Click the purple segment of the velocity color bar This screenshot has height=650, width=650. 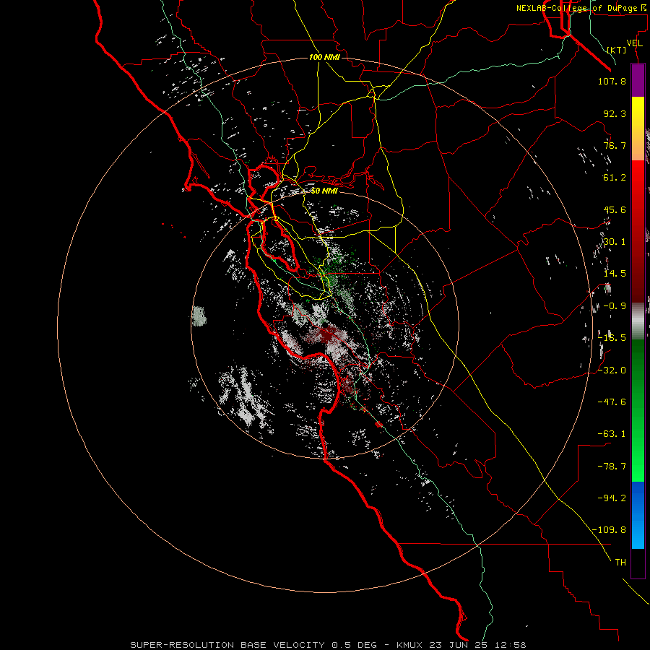coord(638,80)
